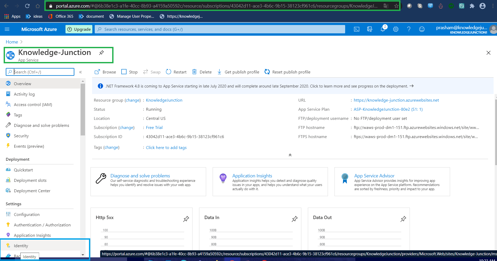The image size is (497, 261).
Task: Click the left menu scroll down arrow
Action: point(83,255)
